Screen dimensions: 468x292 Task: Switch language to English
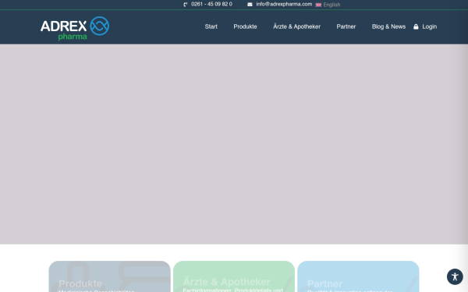click(x=331, y=5)
